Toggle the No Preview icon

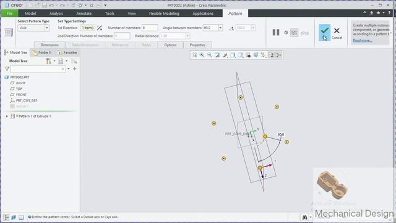(x=286, y=32)
